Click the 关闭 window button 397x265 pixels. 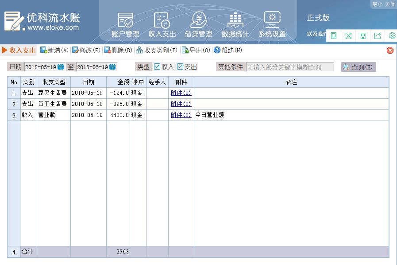point(390,4)
